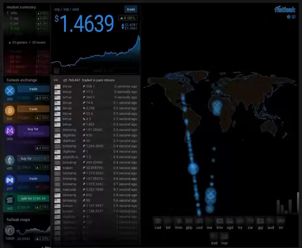
Task: Click the 8.00% change badge beside the big price
Action: click(128, 18)
